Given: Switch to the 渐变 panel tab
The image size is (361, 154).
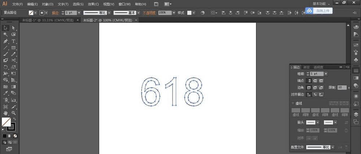Looking at the screenshot, I should [306, 67].
